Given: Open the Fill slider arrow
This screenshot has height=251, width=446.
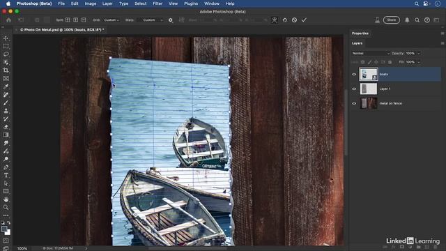Looking at the screenshot, I should pyautogui.click(x=418, y=62).
